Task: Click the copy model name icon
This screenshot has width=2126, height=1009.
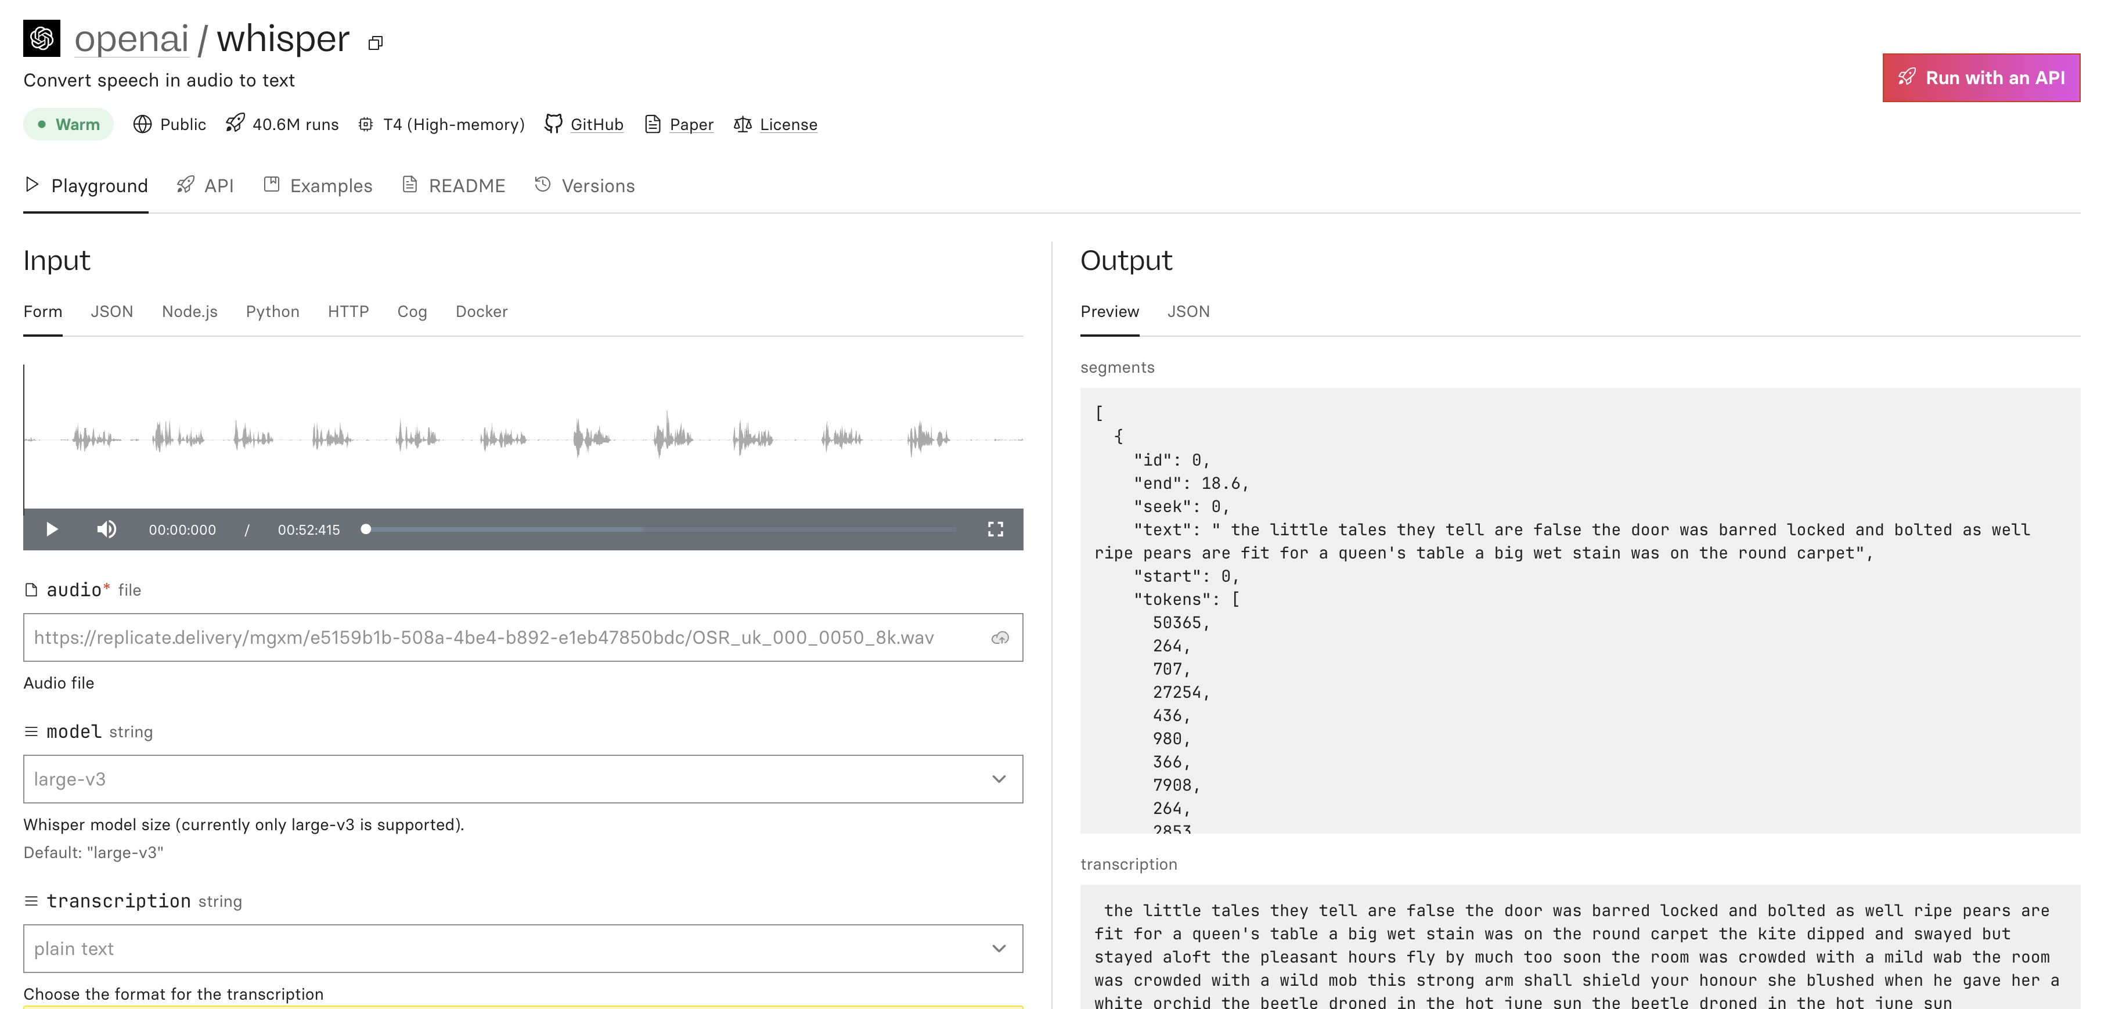Action: (x=376, y=43)
